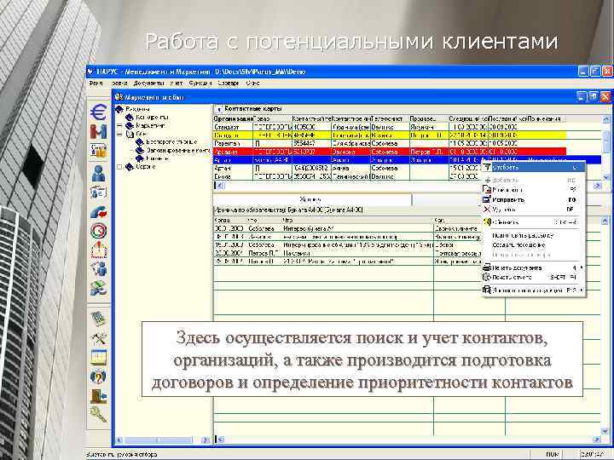614x460 pixels.
Task: Expand the Сервис tree node
Action: tap(119, 167)
